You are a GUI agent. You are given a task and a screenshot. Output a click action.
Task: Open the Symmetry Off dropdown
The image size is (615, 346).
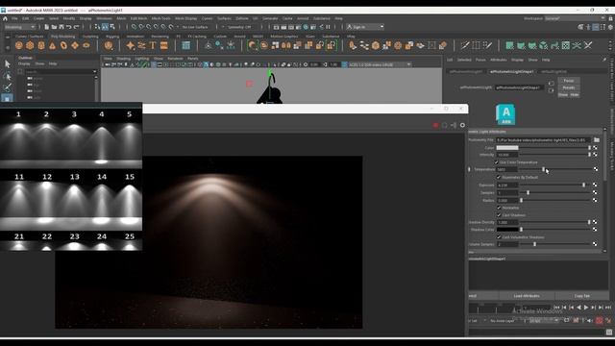coord(238,27)
